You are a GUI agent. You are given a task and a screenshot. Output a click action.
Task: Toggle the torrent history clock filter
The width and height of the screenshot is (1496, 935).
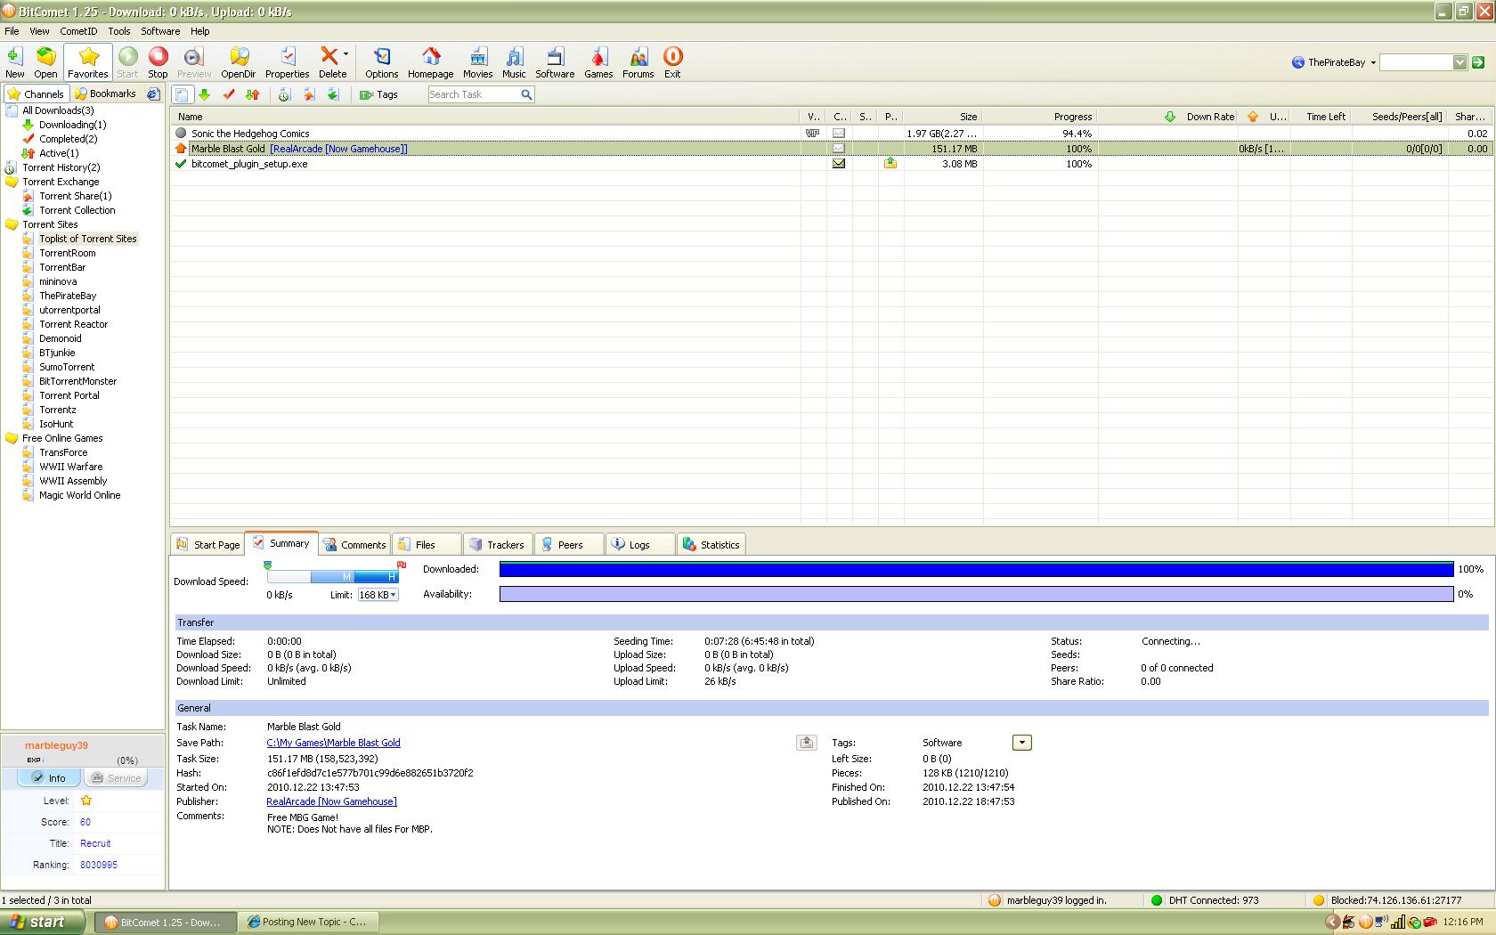[284, 94]
